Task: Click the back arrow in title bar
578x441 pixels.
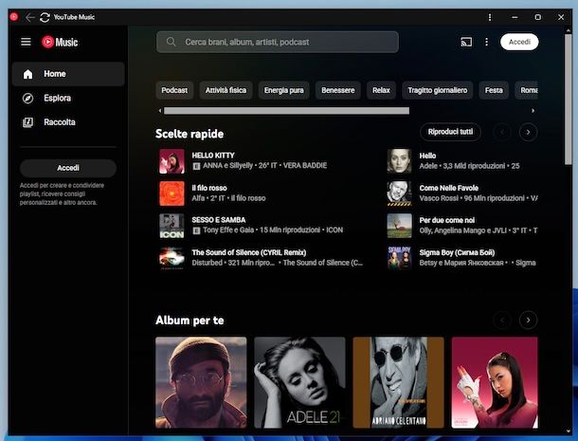Action: 30,17
